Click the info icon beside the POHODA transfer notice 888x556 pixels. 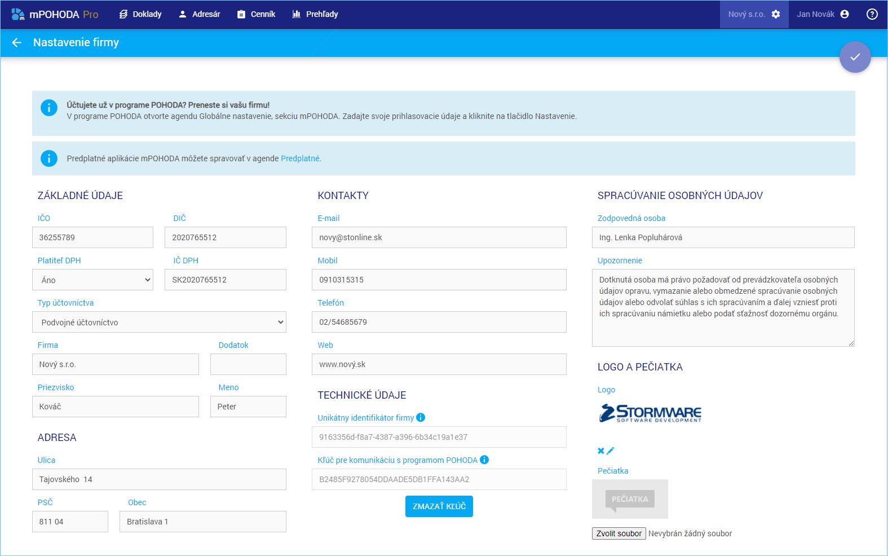pos(49,108)
